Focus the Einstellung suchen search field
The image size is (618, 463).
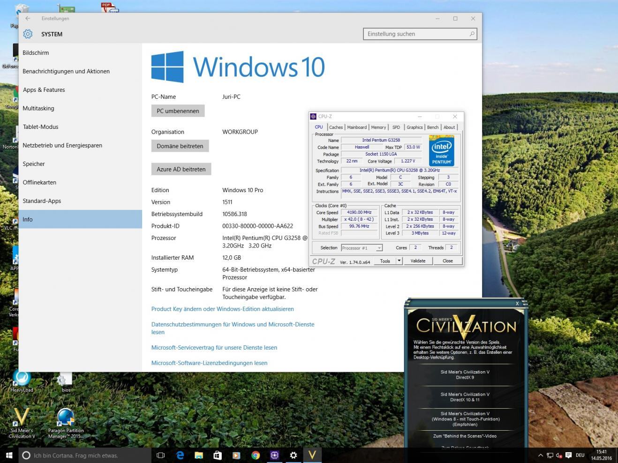(420, 34)
